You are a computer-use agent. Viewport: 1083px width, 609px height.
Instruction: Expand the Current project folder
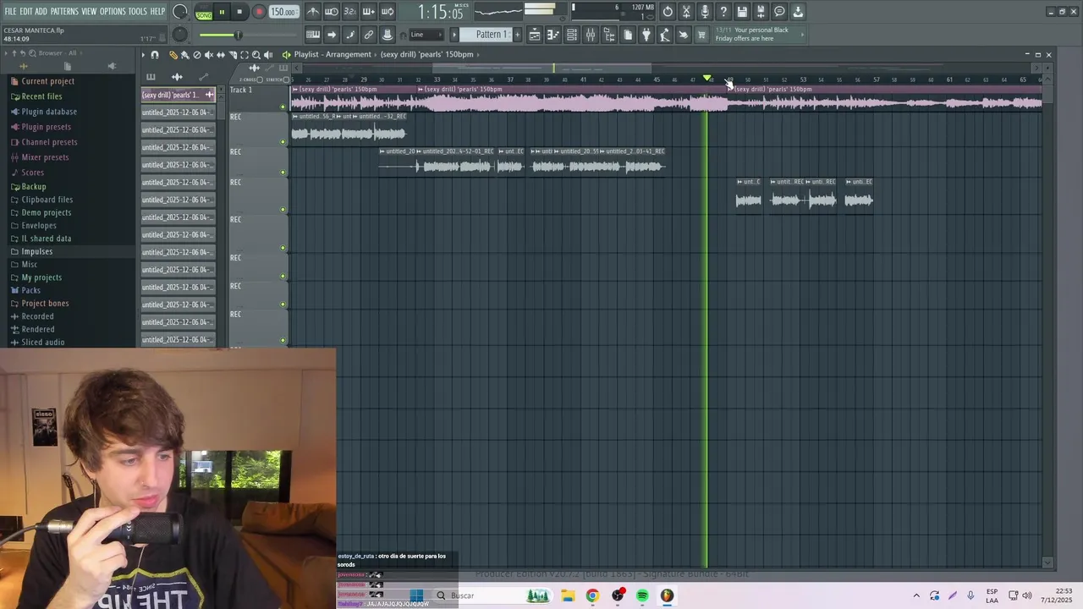[x=47, y=81]
